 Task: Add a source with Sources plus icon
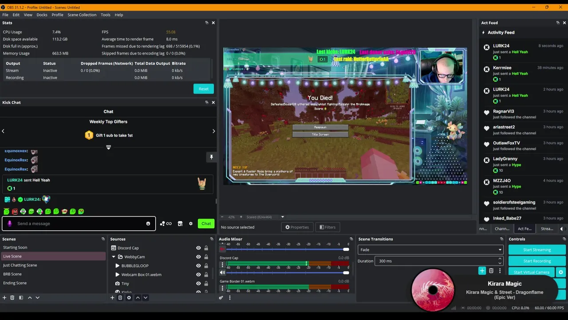[112, 297]
